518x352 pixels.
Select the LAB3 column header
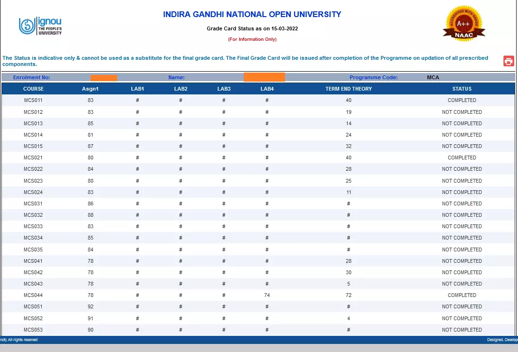point(224,89)
